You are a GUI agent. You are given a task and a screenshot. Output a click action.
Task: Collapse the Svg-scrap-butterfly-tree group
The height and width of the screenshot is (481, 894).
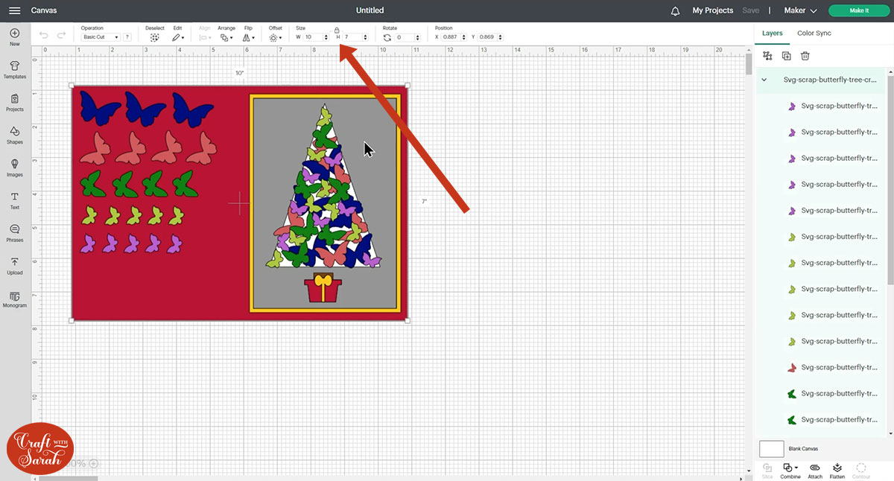pyautogui.click(x=764, y=79)
